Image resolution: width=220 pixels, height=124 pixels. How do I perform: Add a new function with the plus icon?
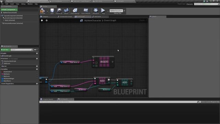click(37, 59)
